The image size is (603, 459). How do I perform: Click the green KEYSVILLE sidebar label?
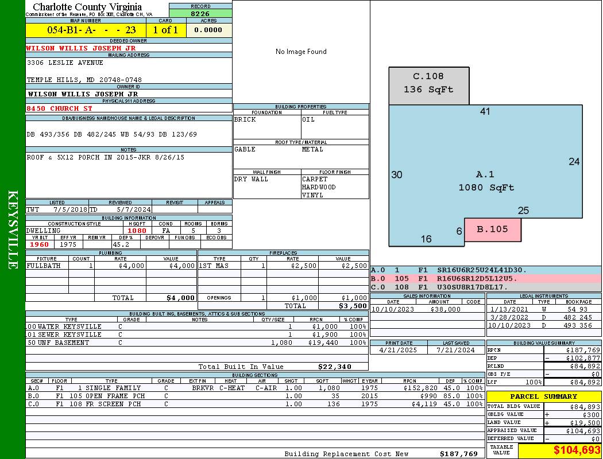(x=13, y=229)
